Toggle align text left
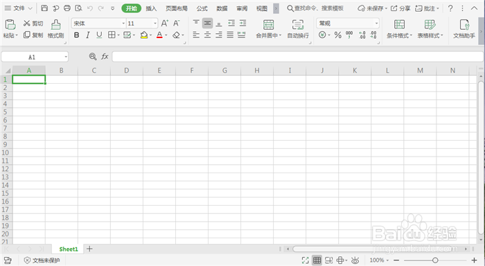The height and width of the screenshot is (266, 485). (x=196, y=35)
